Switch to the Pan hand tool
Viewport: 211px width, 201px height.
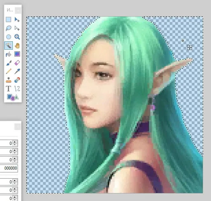pos(17,45)
